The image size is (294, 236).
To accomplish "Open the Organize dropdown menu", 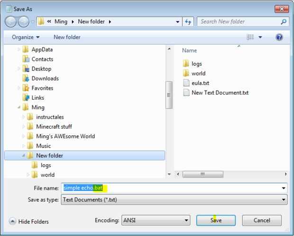I will point(26,37).
